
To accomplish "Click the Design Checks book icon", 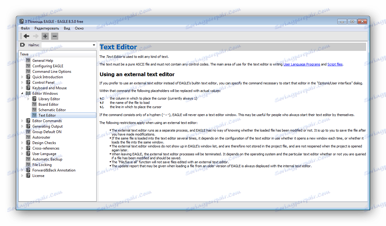I will point(28,143).
